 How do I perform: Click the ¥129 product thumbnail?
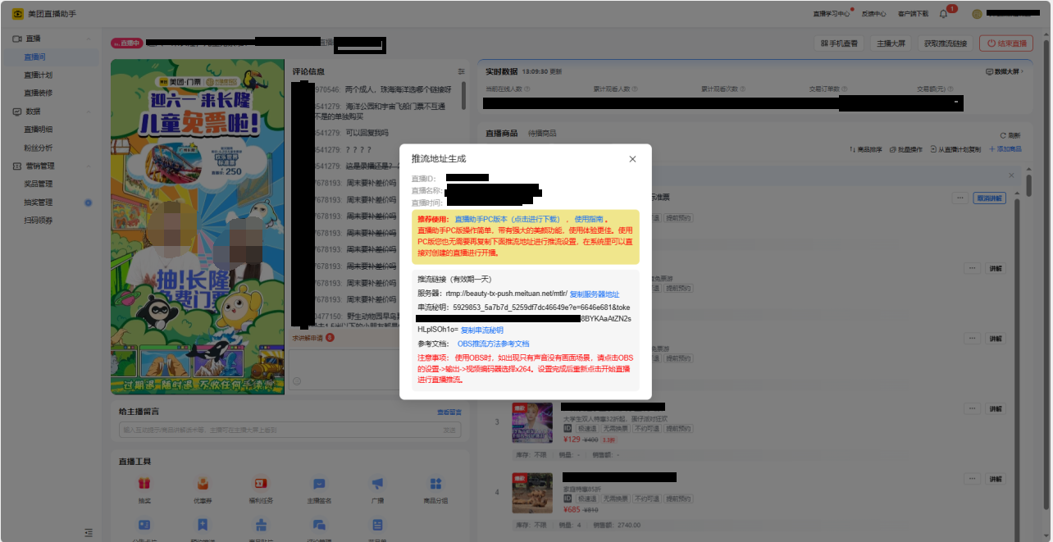(x=532, y=423)
